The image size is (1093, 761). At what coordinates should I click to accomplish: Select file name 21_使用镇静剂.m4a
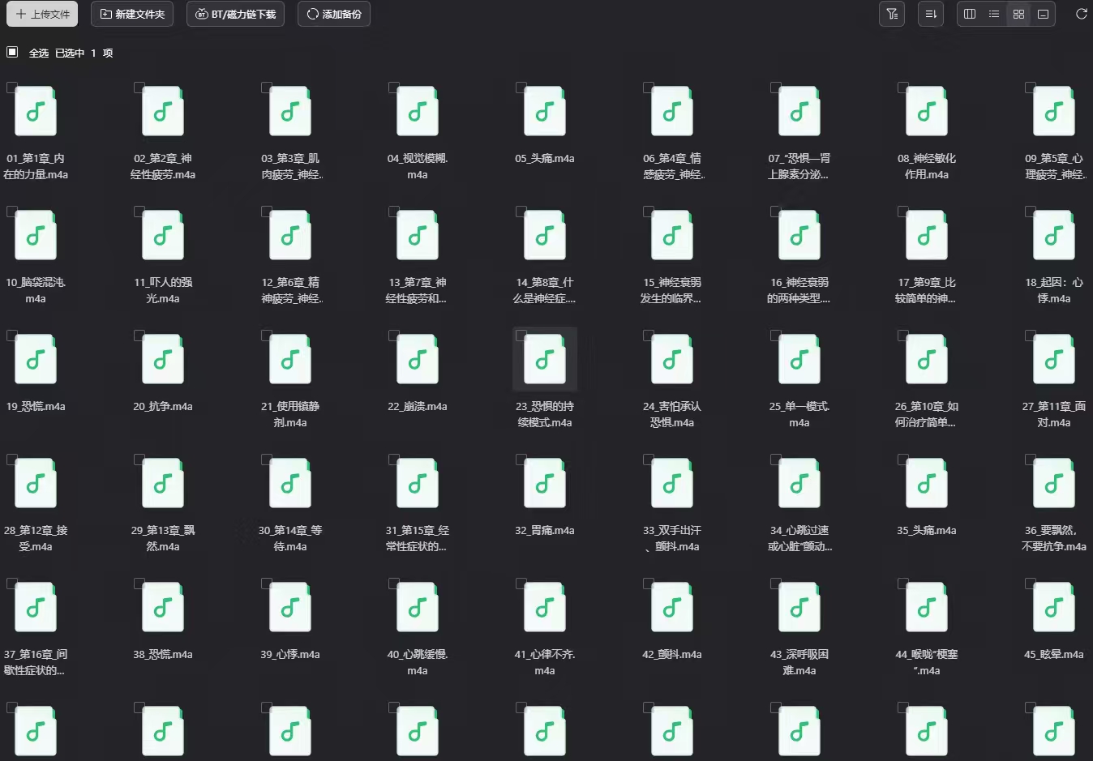click(x=290, y=414)
